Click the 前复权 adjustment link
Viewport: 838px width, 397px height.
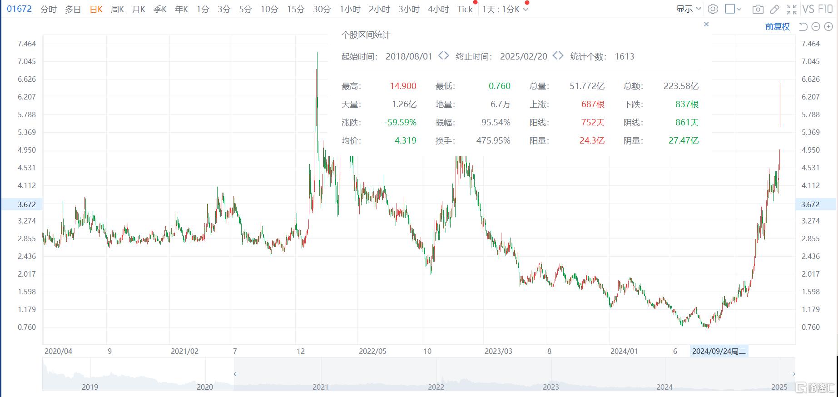click(x=777, y=27)
